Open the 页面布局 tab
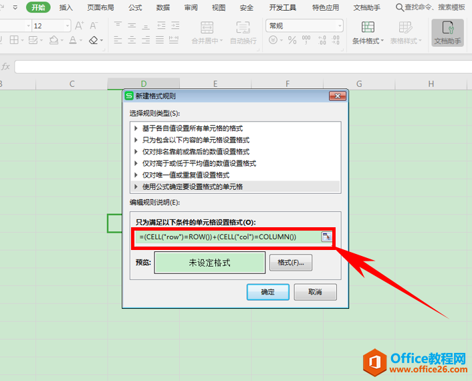 [100, 7]
